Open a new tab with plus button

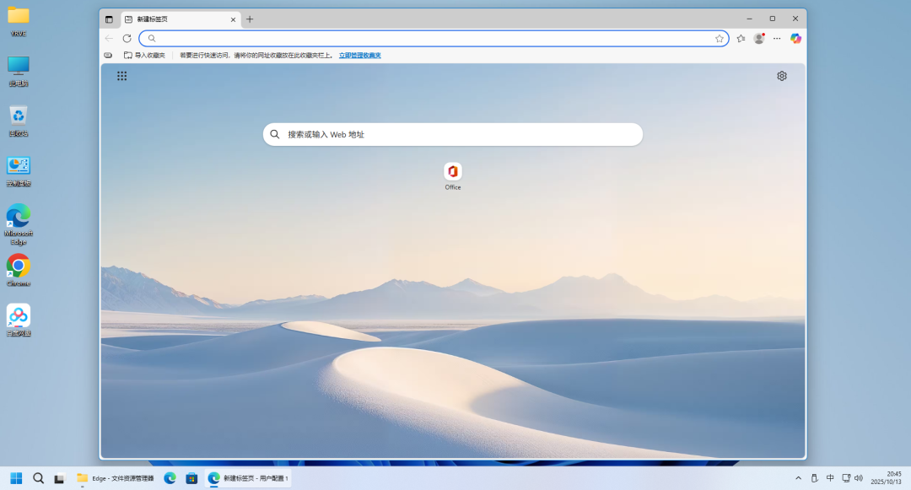250,19
